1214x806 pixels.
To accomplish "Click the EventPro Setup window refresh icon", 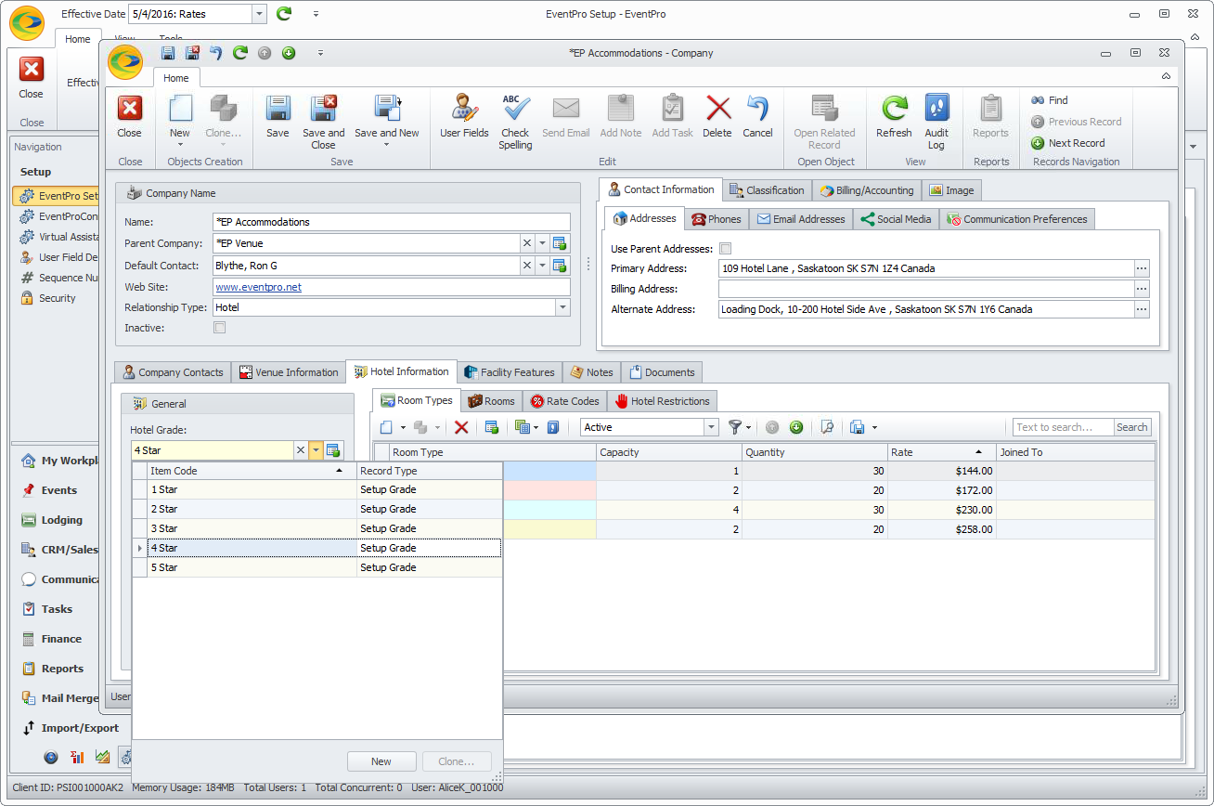I will [284, 13].
